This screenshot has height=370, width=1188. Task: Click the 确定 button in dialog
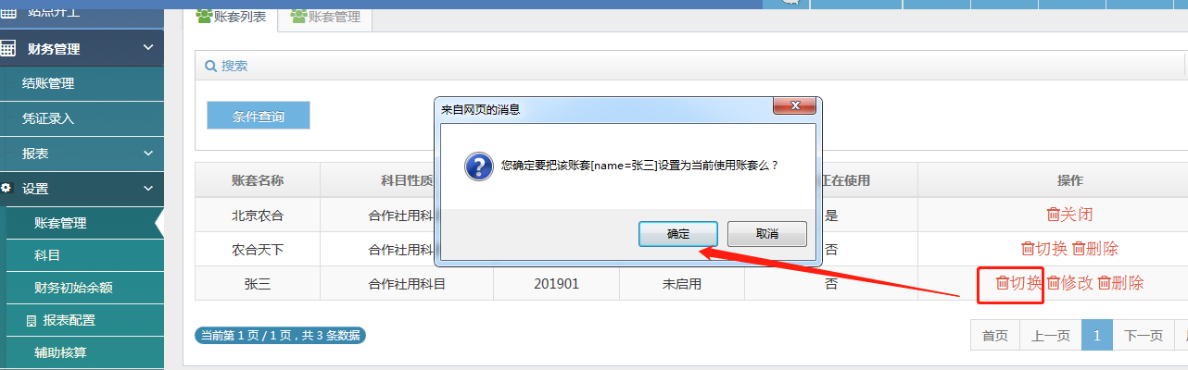coord(677,234)
